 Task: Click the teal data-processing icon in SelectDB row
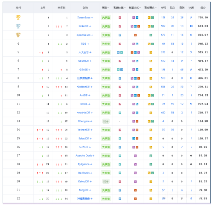coord(120,138)
